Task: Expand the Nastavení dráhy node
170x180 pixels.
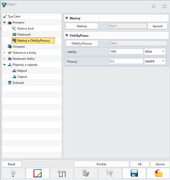Action: [x=4, y=59]
